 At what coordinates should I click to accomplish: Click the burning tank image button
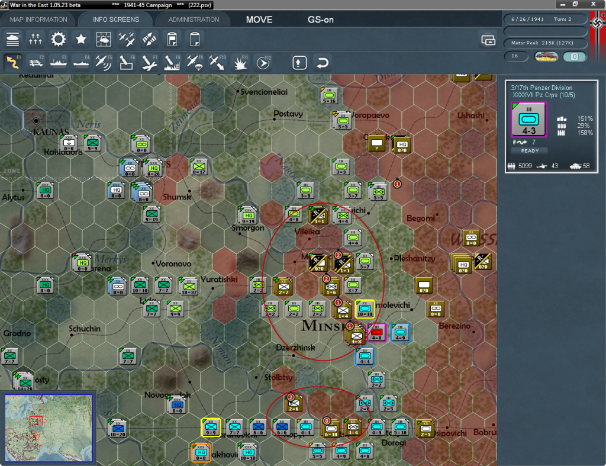tap(546, 56)
